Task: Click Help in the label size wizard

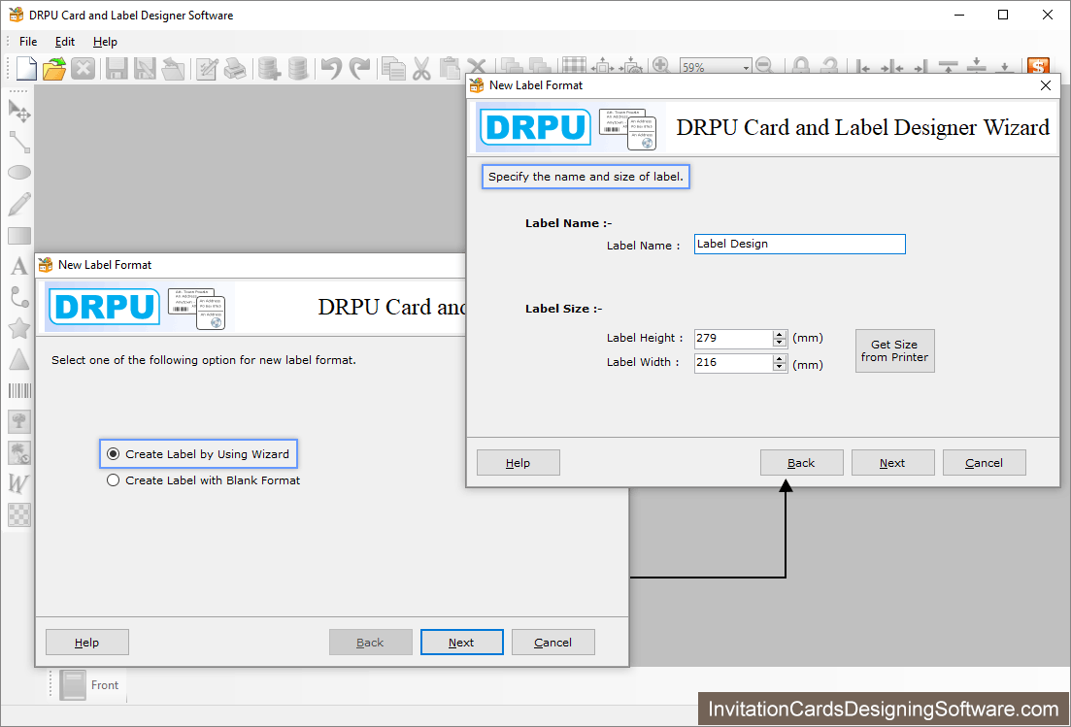Action: (519, 463)
